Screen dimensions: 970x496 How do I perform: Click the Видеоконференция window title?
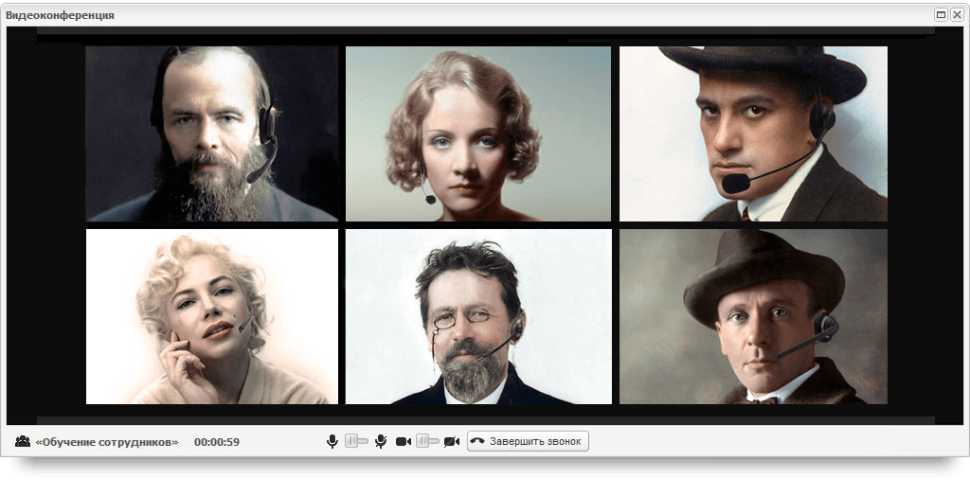click(60, 15)
